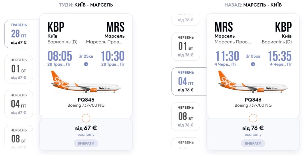This screenshot has height=155, width=307.
Task: Select the radio circle above від 76 €
Action: (253, 118)
